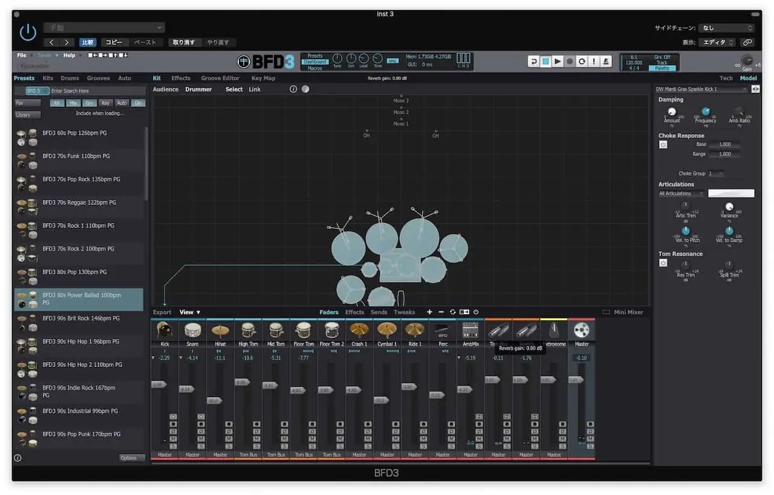Click the remove mixer channel minus icon
This screenshot has width=774, height=495.
tap(441, 312)
